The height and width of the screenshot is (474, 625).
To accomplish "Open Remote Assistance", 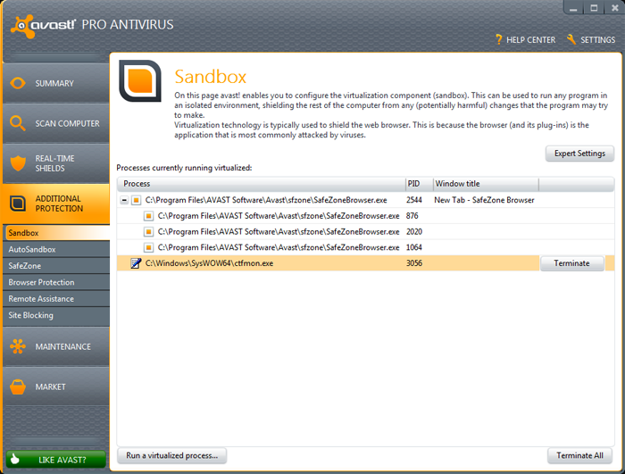I will click(56, 298).
